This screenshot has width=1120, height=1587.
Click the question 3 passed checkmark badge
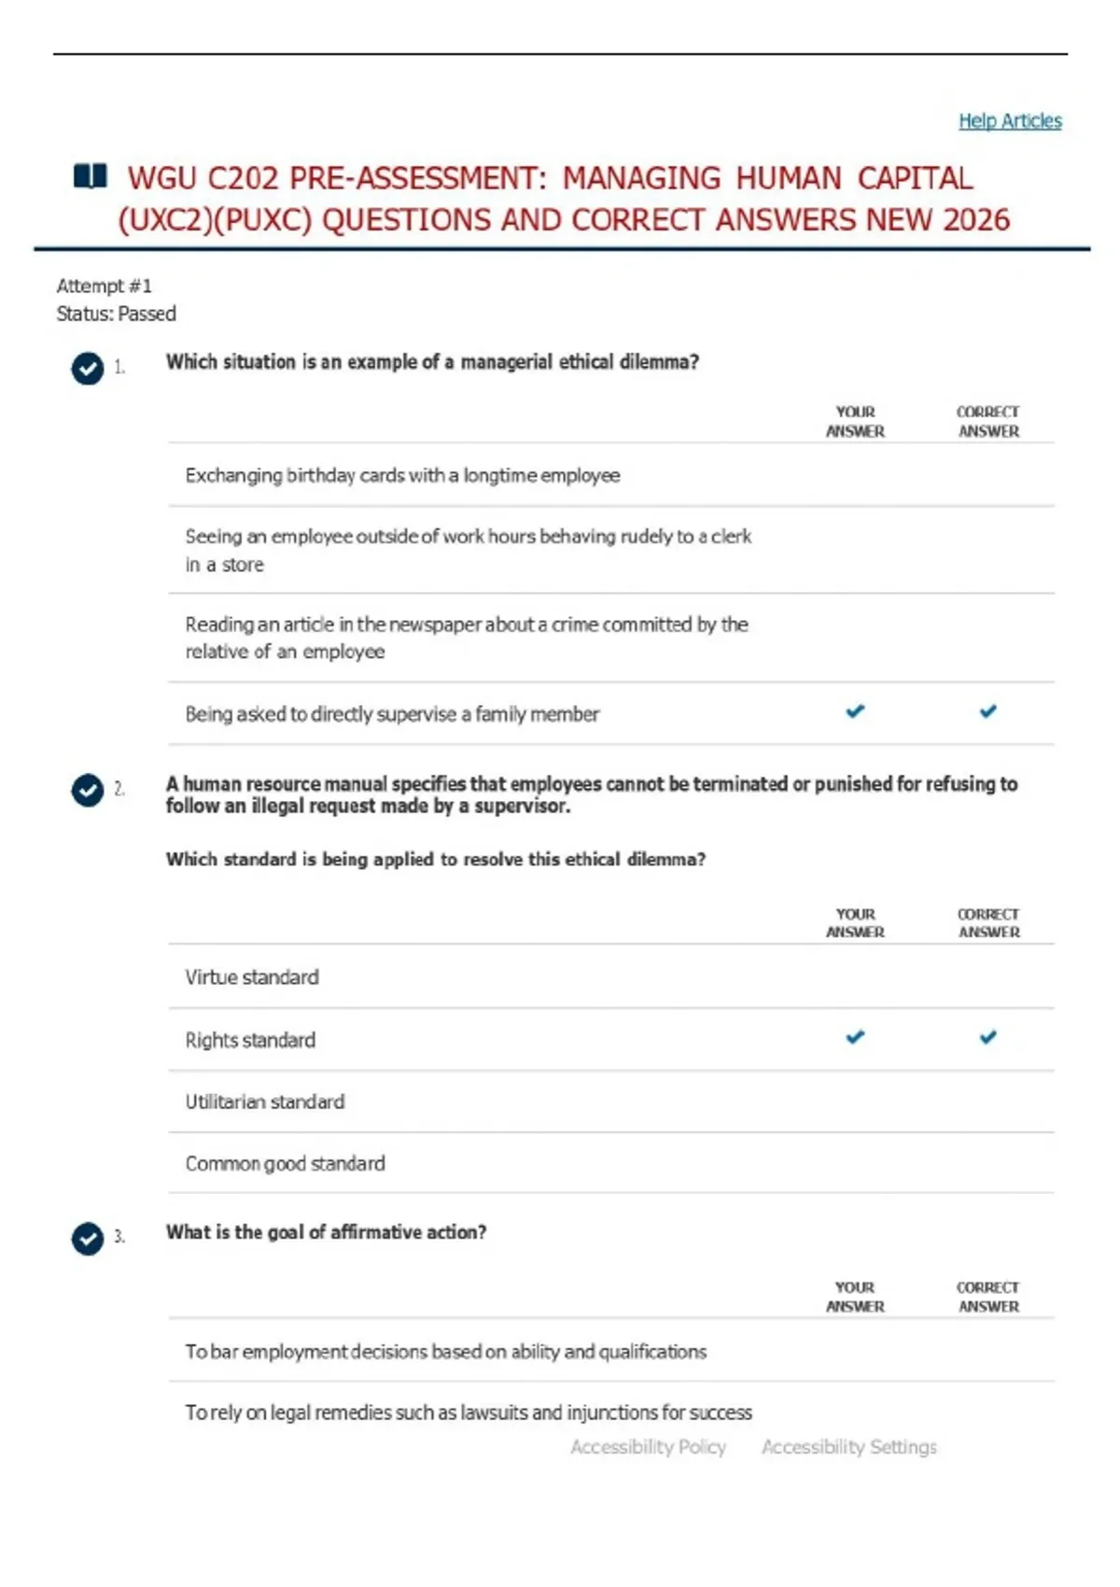click(x=88, y=1239)
